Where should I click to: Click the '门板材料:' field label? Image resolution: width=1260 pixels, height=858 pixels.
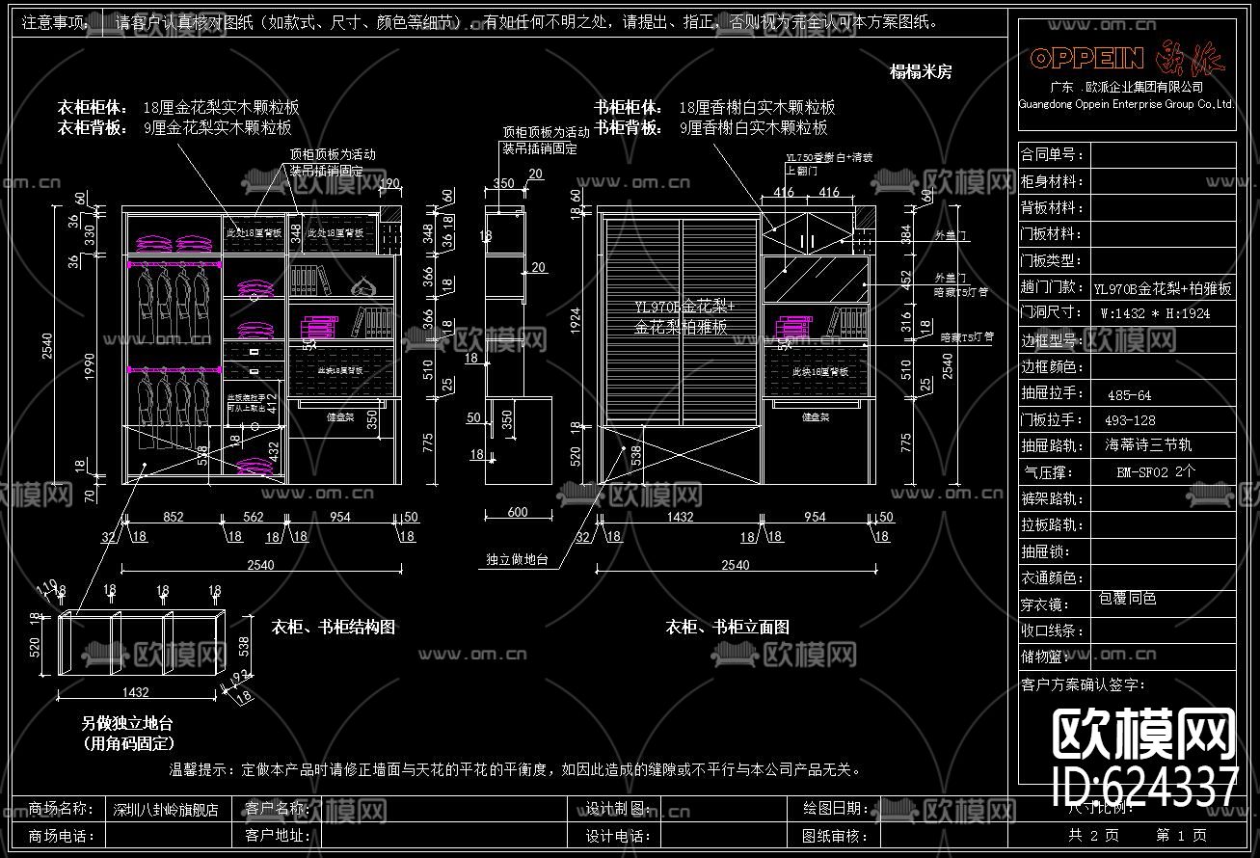pos(1053,234)
